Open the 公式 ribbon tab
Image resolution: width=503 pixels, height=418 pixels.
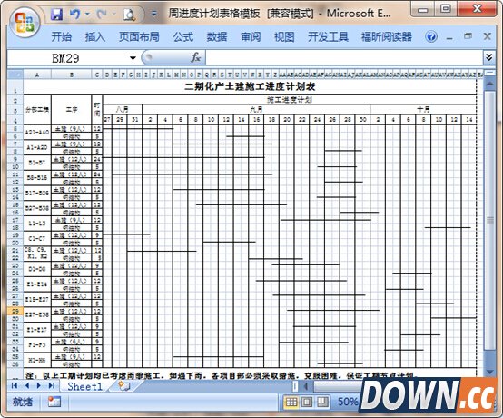tap(183, 36)
